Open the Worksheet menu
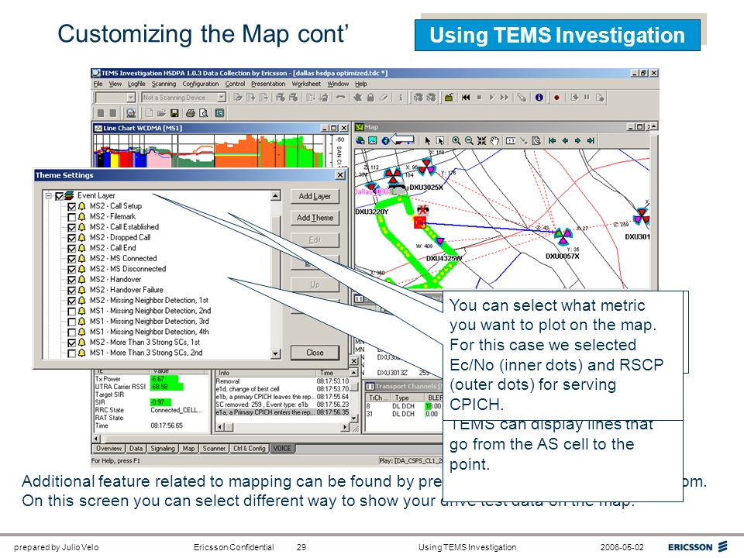This screenshot has width=744, height=558. pos(306,84)
